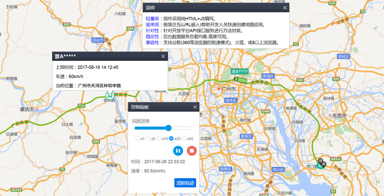Click the 广州市 city marker dot

click(219, 89)
